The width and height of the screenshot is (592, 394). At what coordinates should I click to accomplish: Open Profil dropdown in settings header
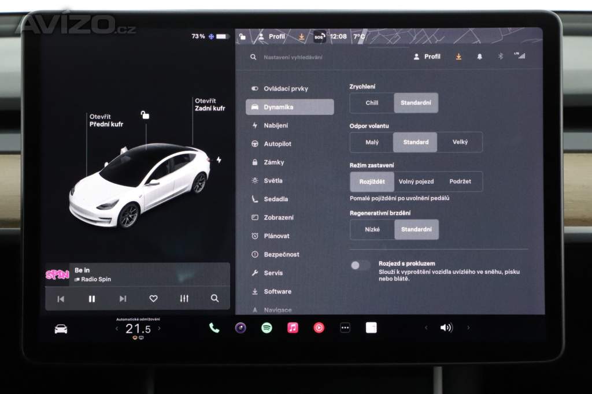coord(427,57)
